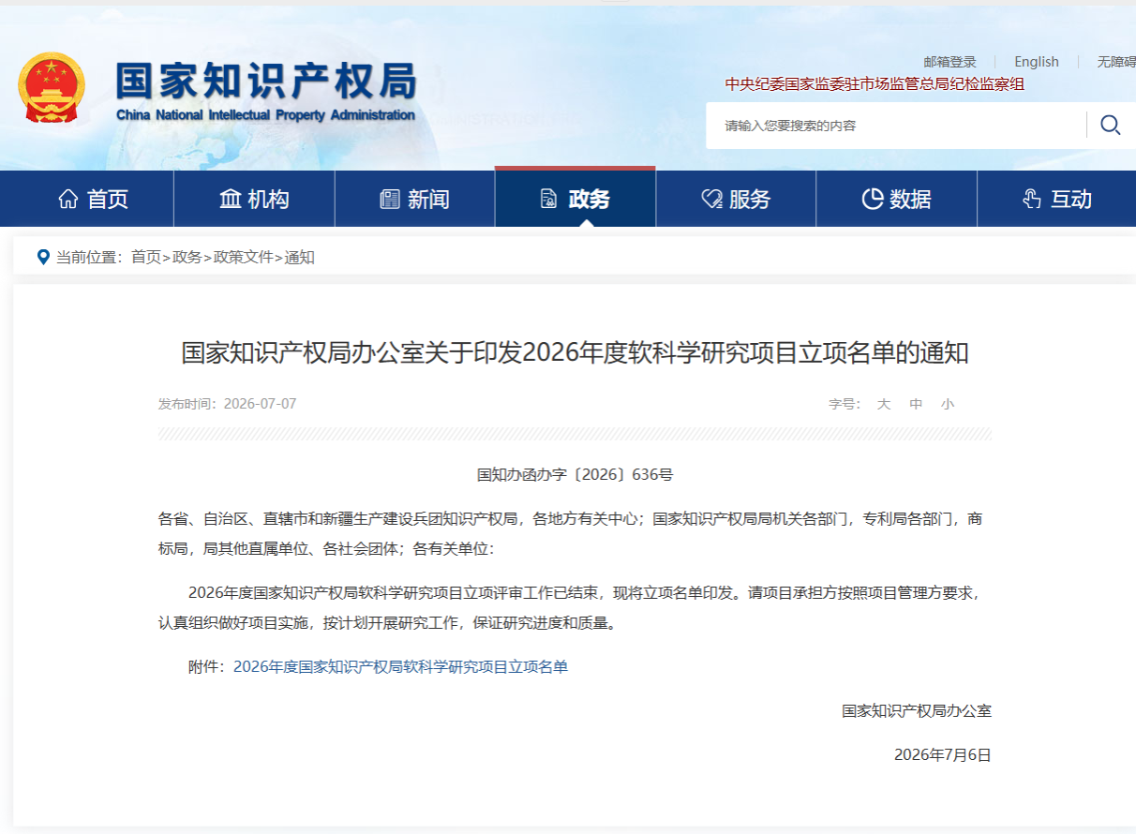Switch to the English site
This screenshot has width=1136, height=834.
tap(1037, 62)
